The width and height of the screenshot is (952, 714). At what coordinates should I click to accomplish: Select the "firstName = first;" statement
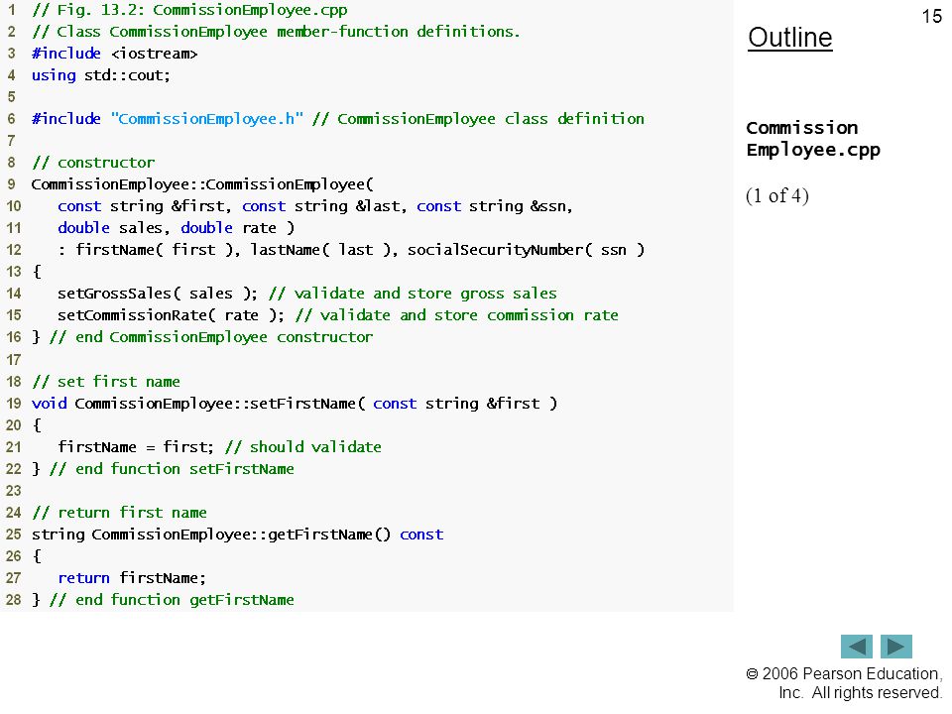136,447
